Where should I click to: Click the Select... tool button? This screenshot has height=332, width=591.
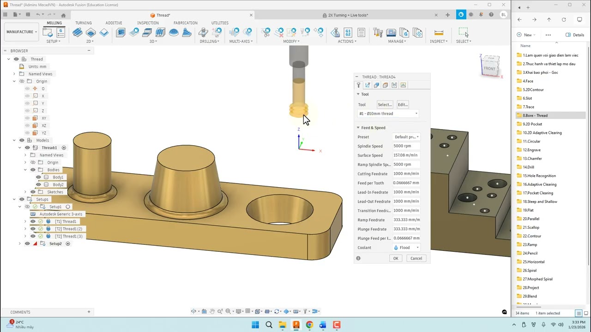[385, 105]
